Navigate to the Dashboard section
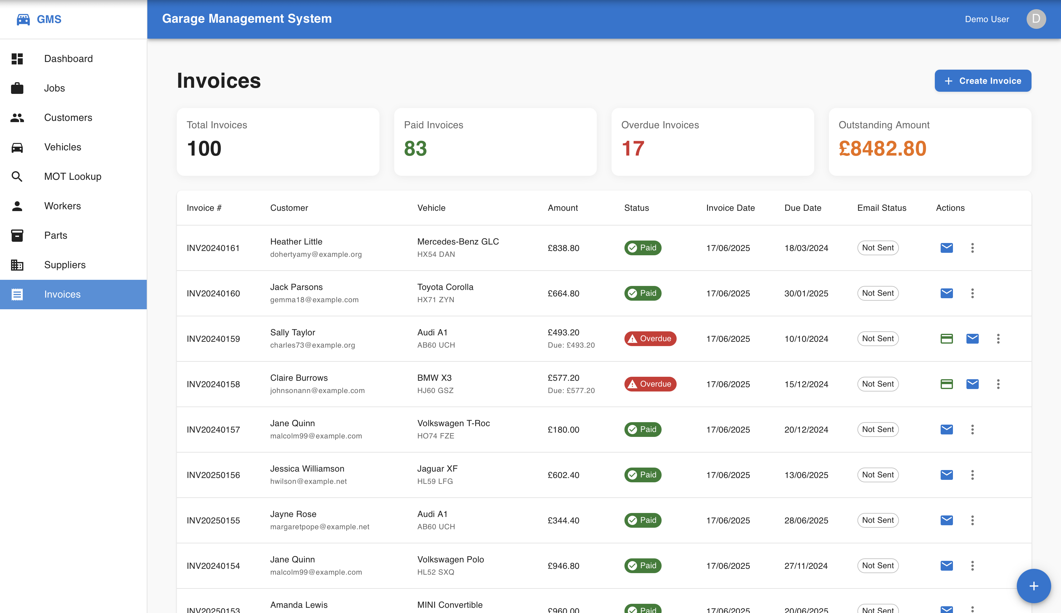The image size is (1061, 613). point(68,59)
